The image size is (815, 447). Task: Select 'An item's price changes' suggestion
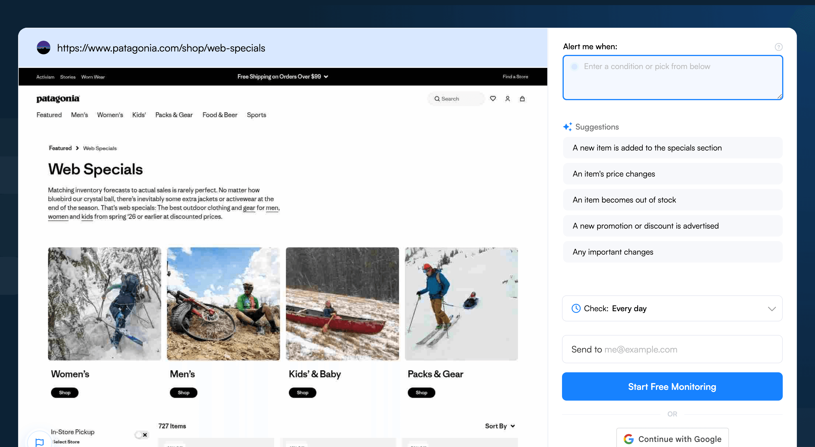pos(673,174)
